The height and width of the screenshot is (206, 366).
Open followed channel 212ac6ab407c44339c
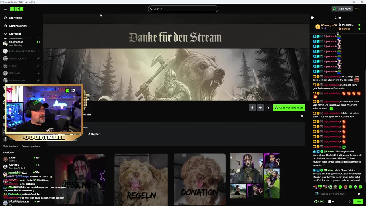pyautogui.click(x=21, y=51)
